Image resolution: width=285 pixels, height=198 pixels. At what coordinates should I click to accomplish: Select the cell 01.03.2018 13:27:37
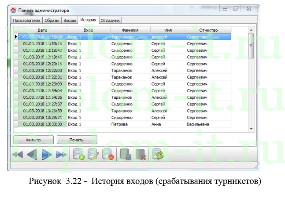43,104
